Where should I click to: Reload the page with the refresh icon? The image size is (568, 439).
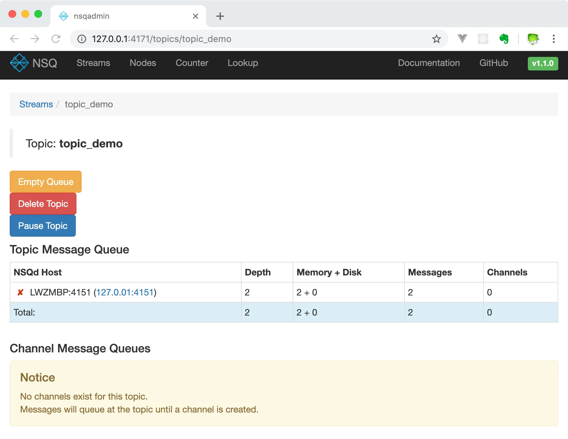click(x=56, y=39)
